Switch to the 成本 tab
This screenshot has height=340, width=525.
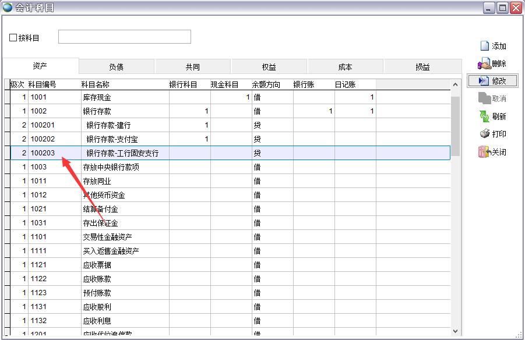click(345, 67)
